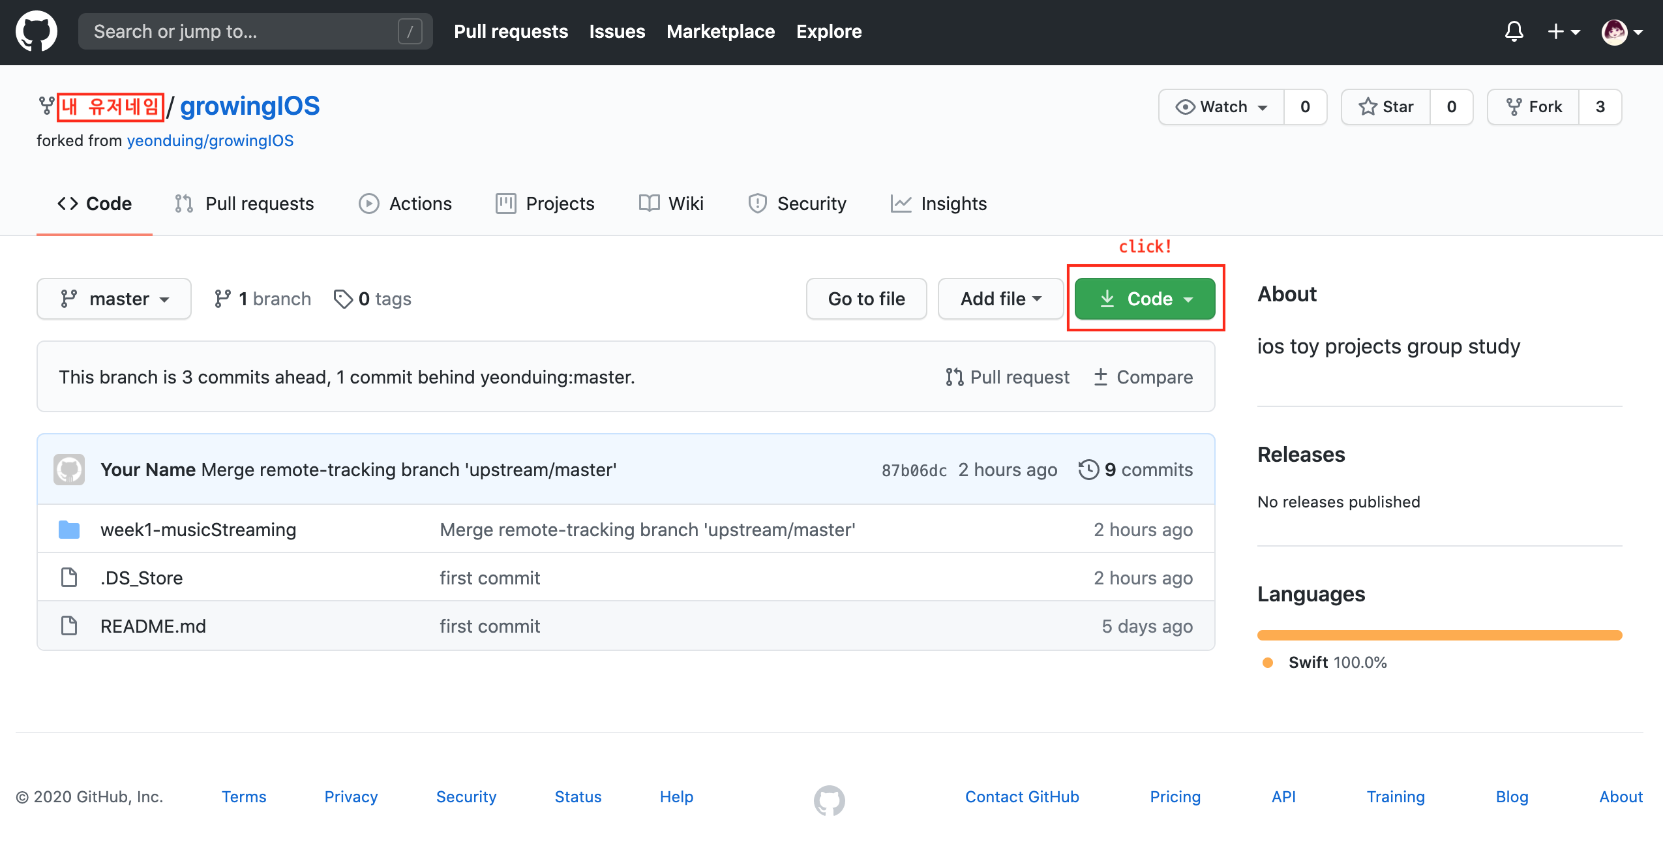Follow the yeonduing/growingIOS fork link
Viewport: 1663px width, 844px height.
click(x=210, y=141)
